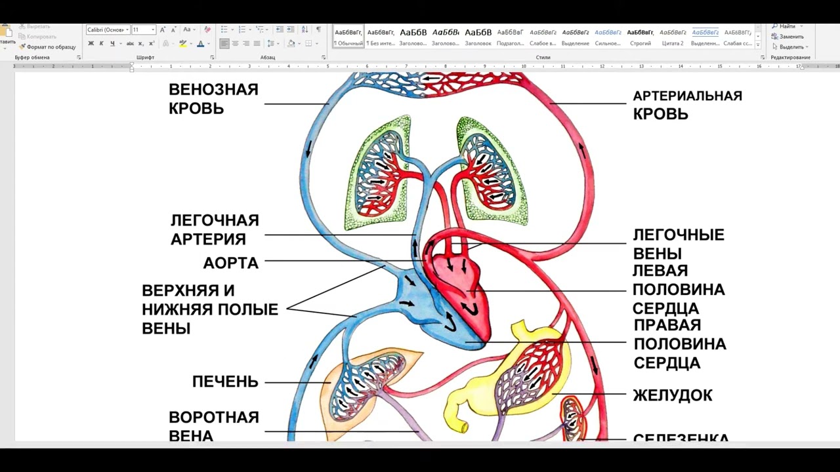Open the Select (Выделить) dropdown

[x=790, y=47]
